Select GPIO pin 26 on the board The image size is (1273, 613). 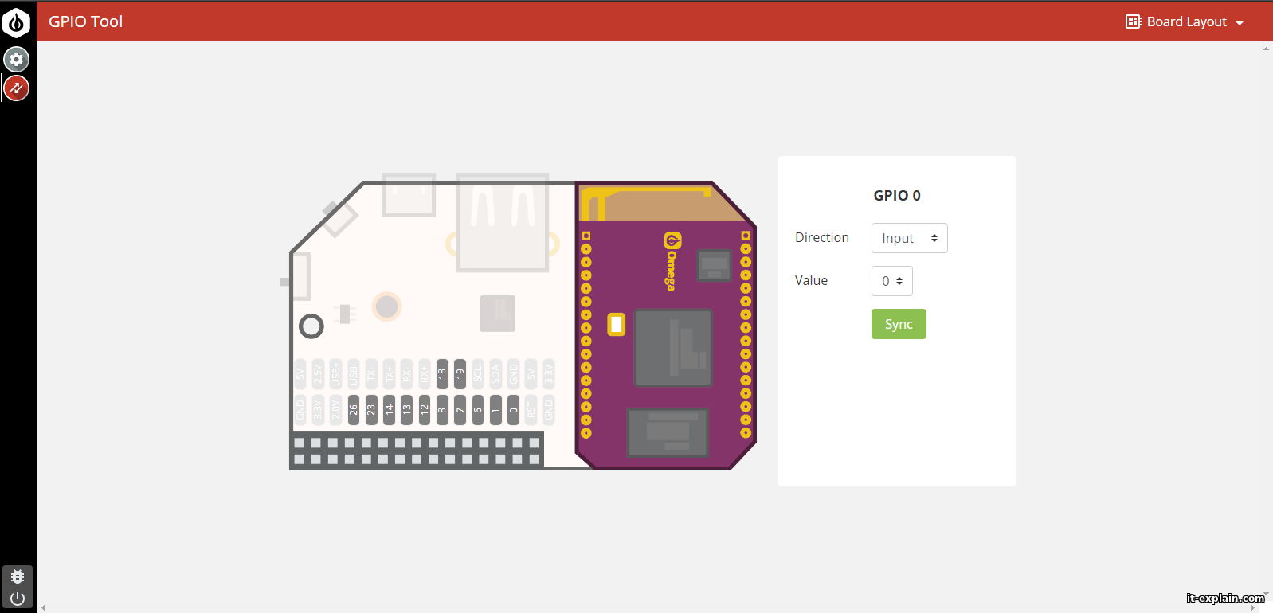354,409
